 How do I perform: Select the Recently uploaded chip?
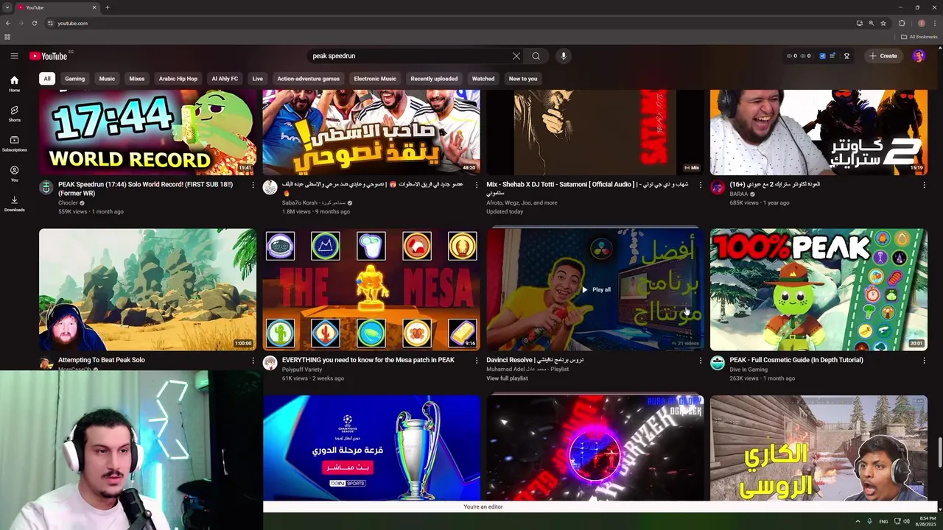434,79
